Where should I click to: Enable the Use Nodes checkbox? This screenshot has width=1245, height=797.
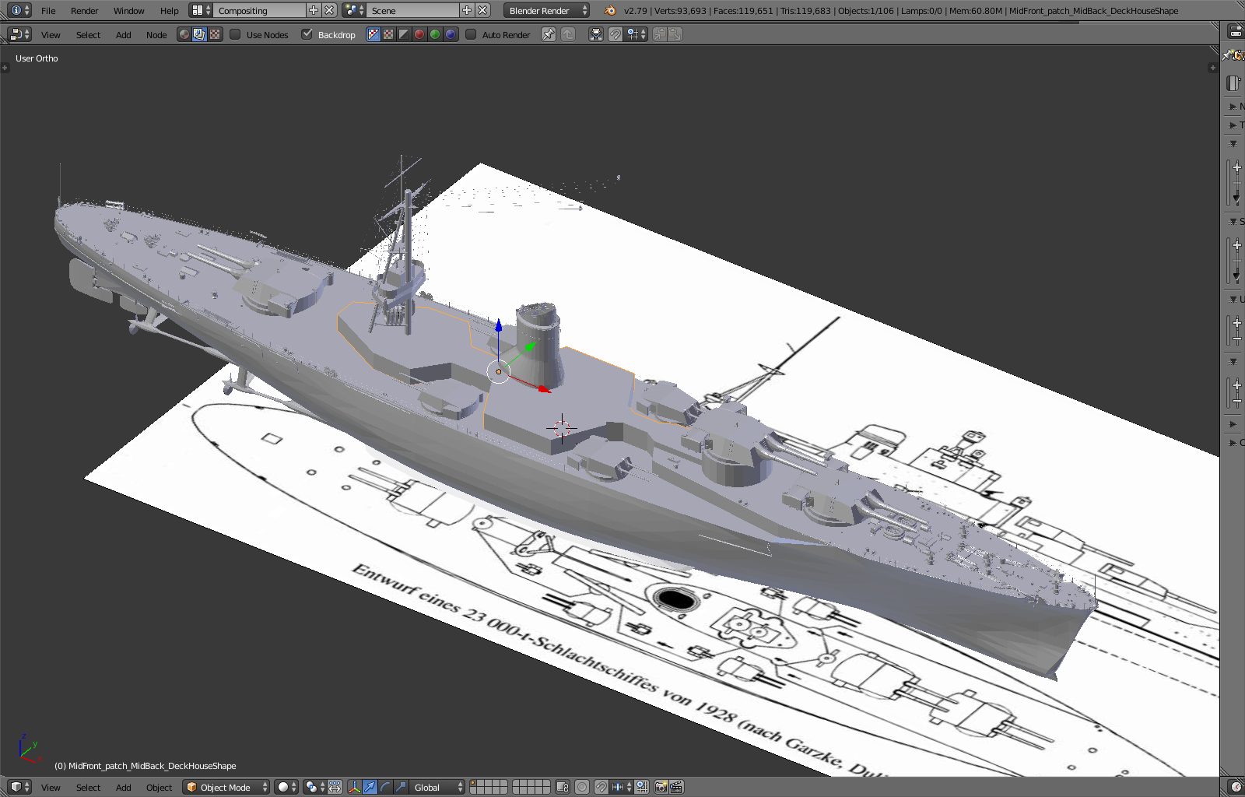[x=235, y=34]
